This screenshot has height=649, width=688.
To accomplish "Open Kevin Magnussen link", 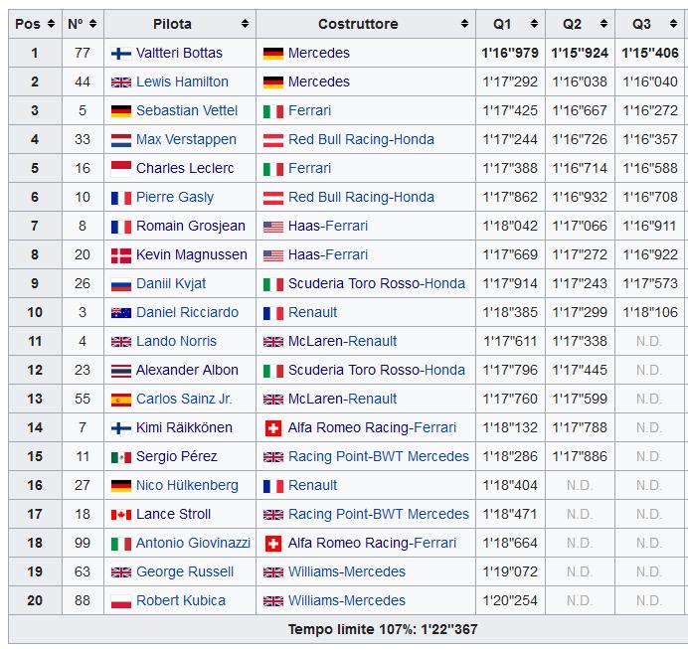I will coord(191,254).
